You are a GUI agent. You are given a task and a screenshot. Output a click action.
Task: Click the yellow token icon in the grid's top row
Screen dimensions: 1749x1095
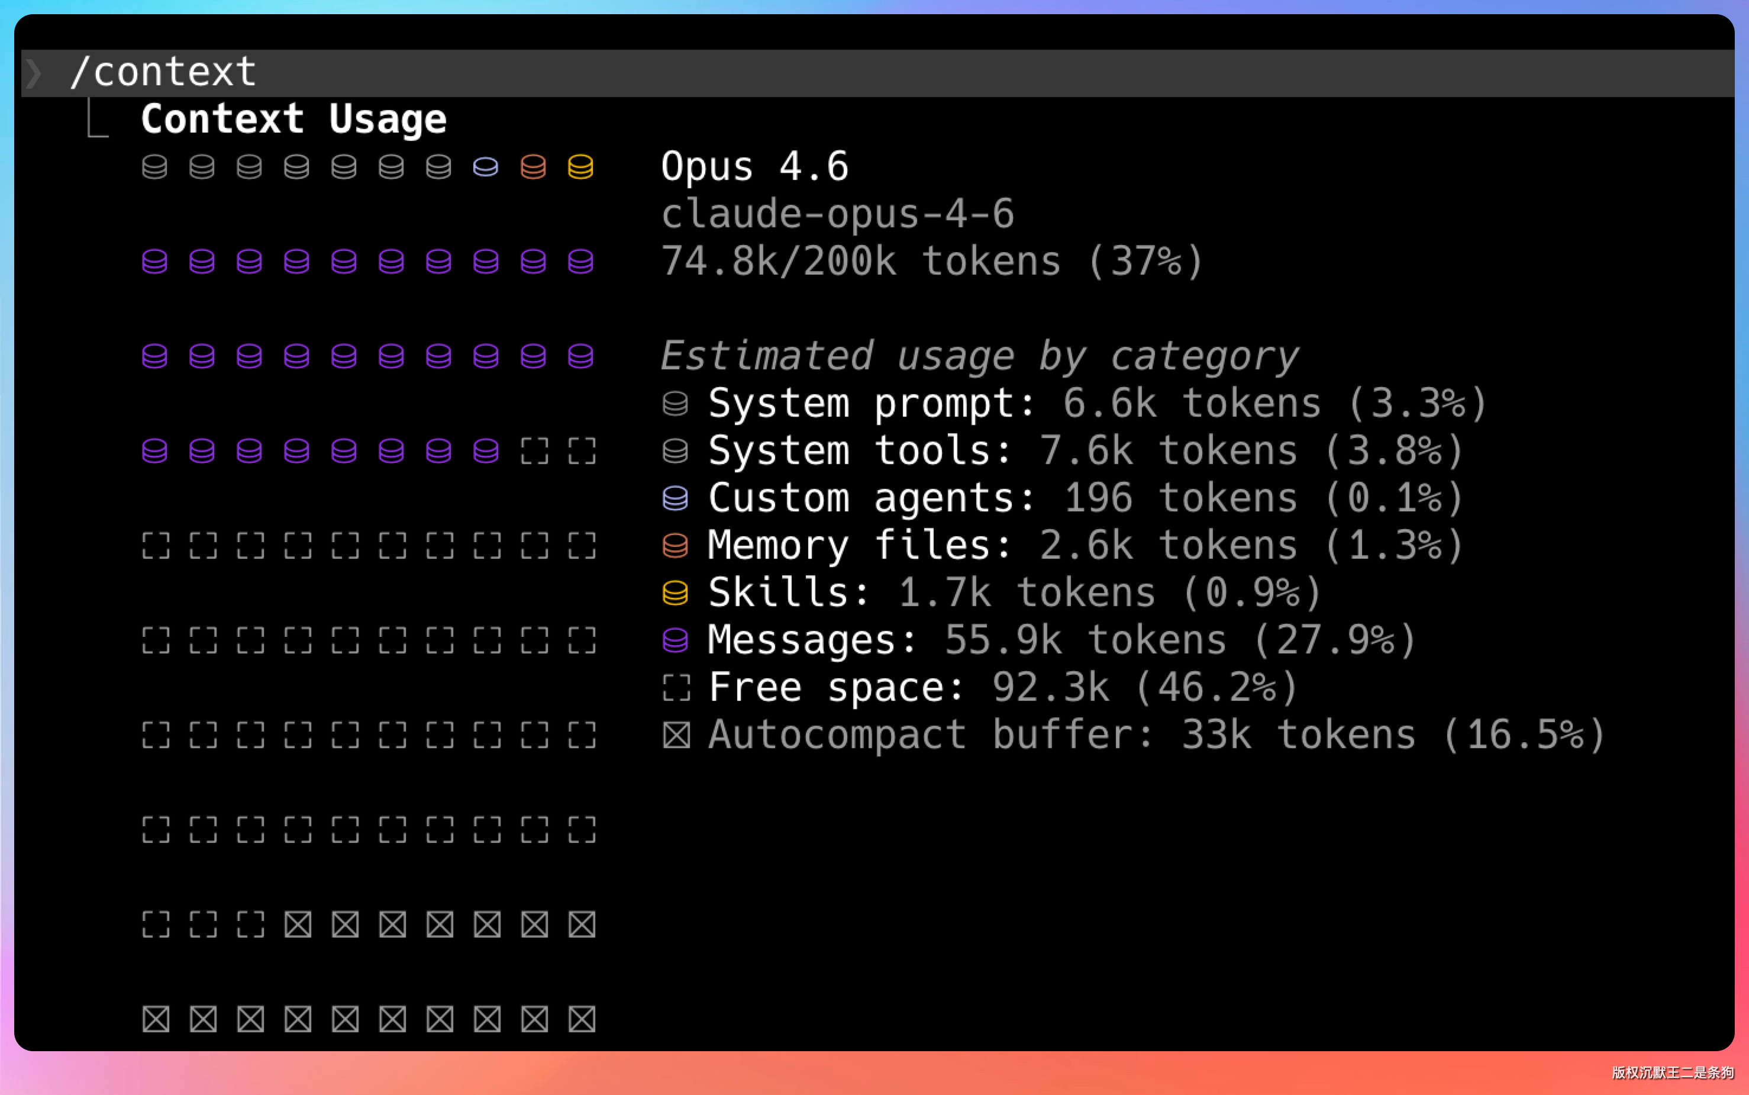[x=580, y=168]
